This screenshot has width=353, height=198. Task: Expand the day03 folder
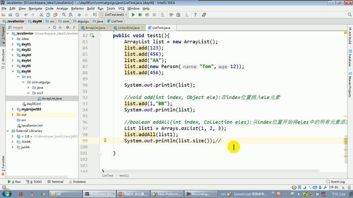(x=13, y=55)
